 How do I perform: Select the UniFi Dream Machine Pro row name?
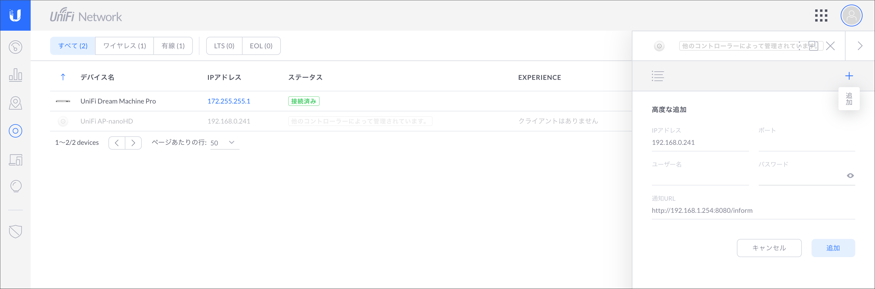click(118, 101)
